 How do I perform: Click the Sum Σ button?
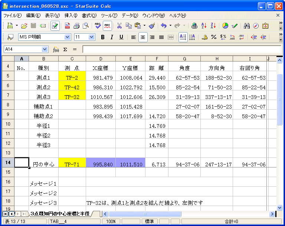(x=65, y=49)
